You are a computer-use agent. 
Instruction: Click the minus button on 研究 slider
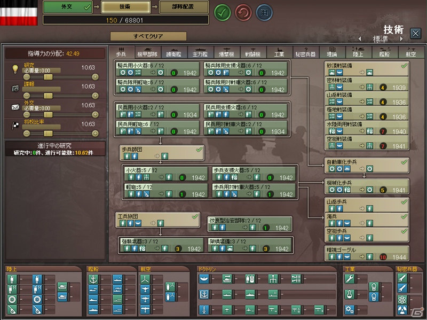tap(27, 77)
